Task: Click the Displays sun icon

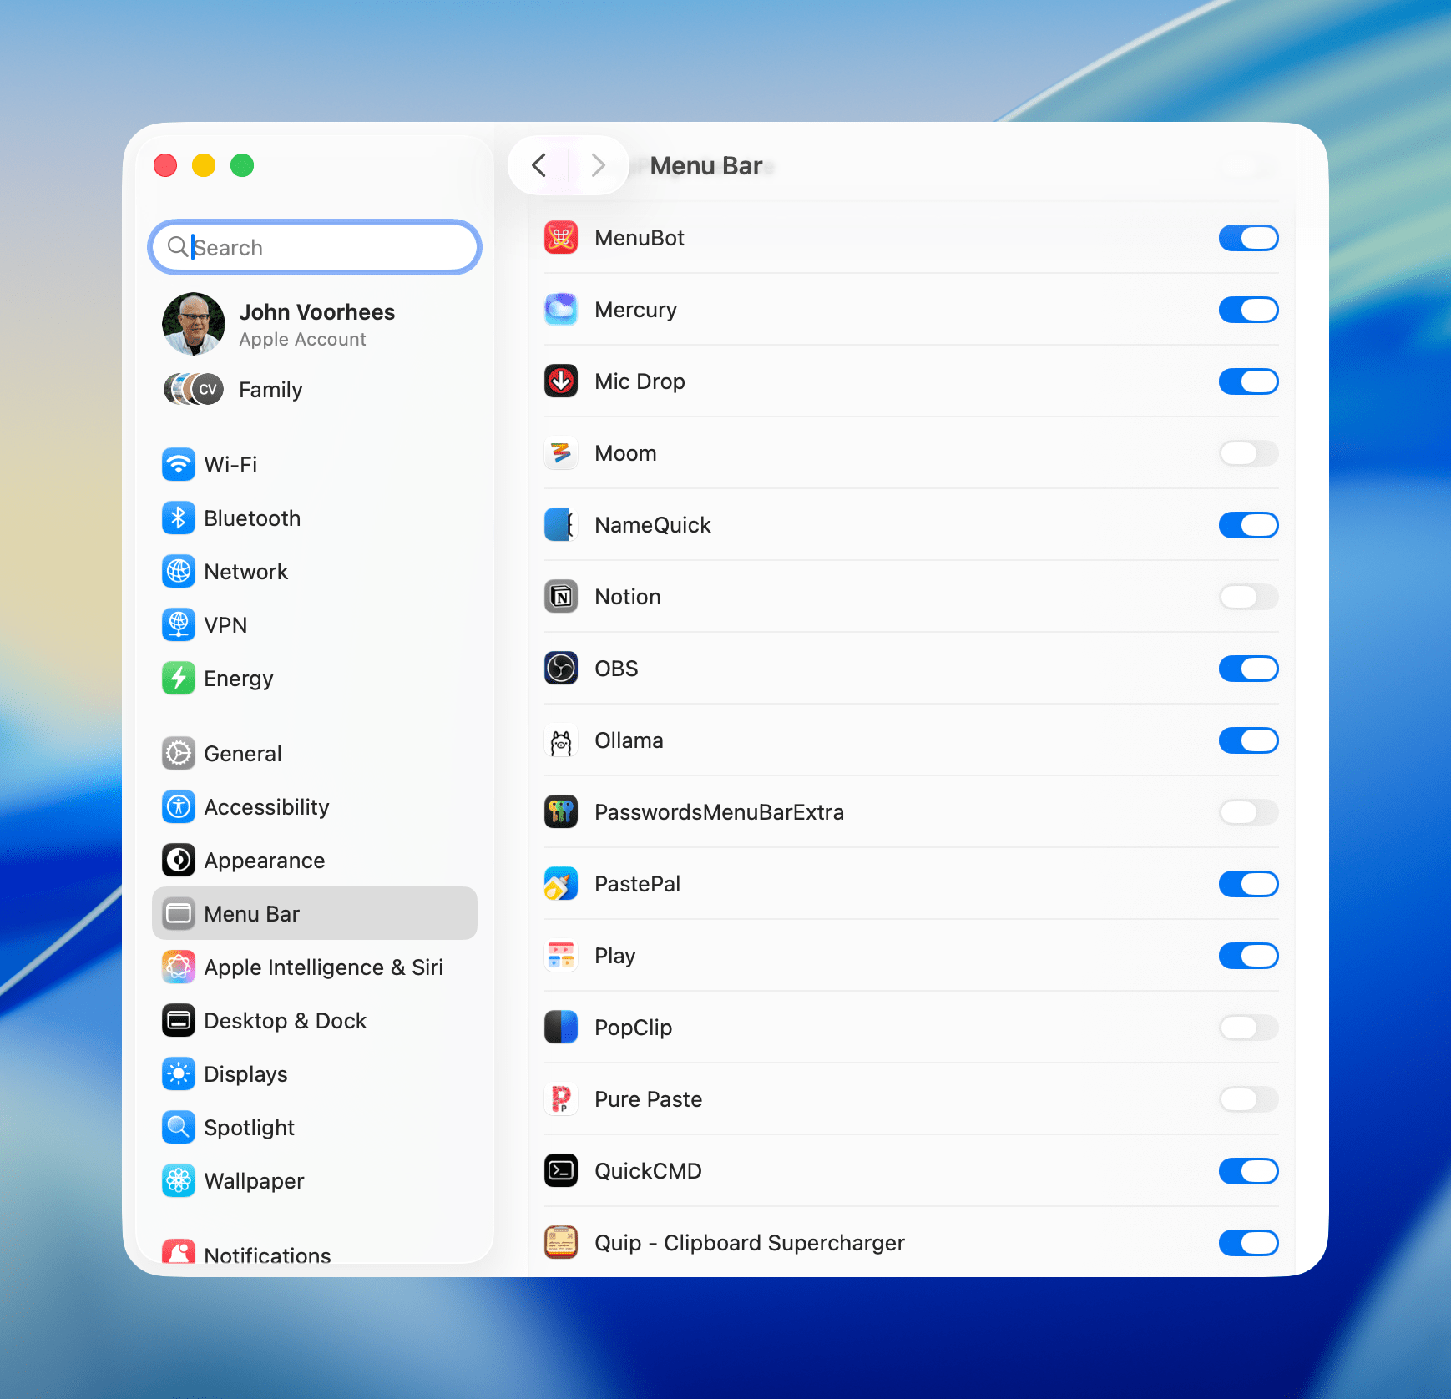Action: (x=179, y=1074)
